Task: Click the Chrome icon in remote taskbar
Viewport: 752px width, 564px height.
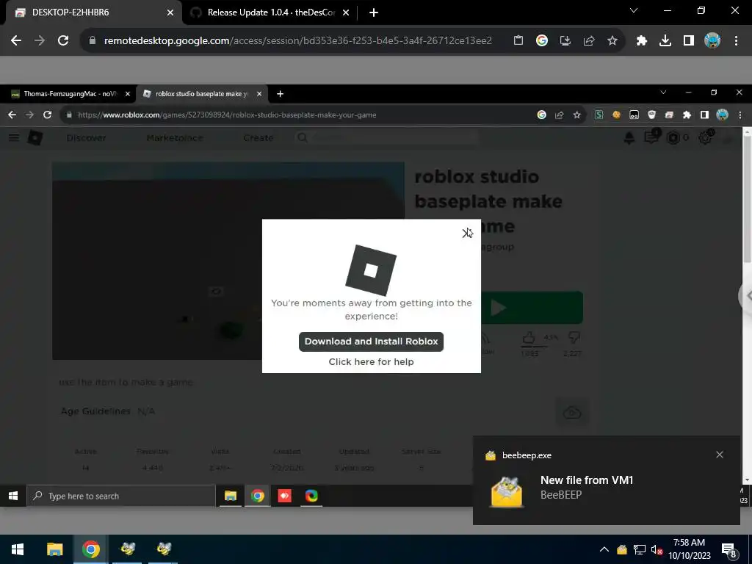Action: coord(258,496)
